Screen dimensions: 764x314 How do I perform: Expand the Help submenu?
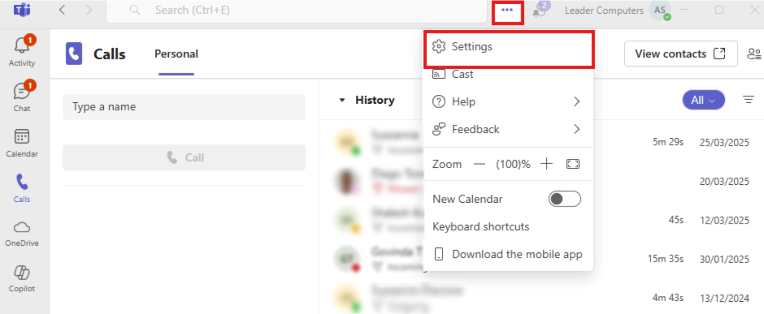[508, 101]
